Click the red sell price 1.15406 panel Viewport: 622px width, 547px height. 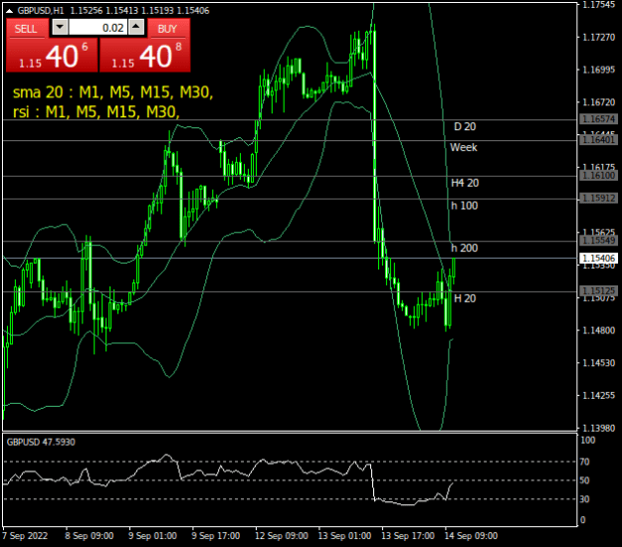52,55
